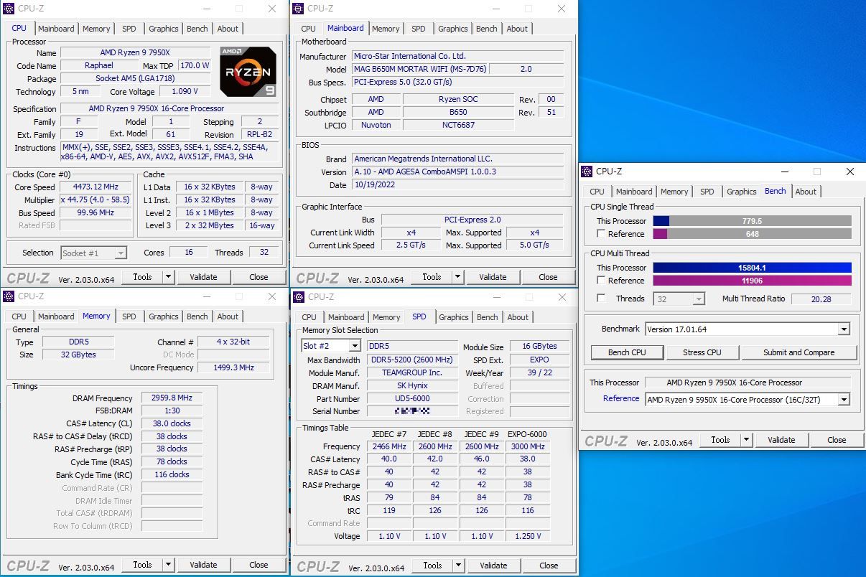Tick the Reference checkbox under CPU Multi Thread
866x577 pixels.
click(x=601, y=281)
